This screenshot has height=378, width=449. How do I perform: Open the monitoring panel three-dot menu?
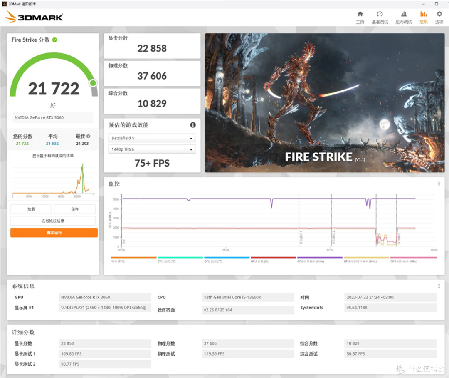[x=439, y=184]
